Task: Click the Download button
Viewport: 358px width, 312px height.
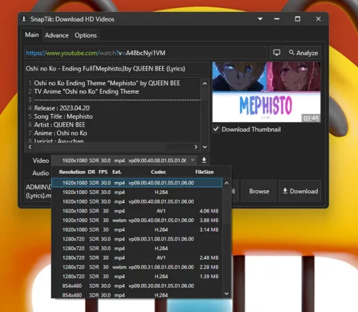Action: click(x=300, y=191)
